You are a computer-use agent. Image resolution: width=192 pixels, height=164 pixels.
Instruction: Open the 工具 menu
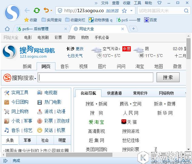pyautogui.click(x=137, y=3)
